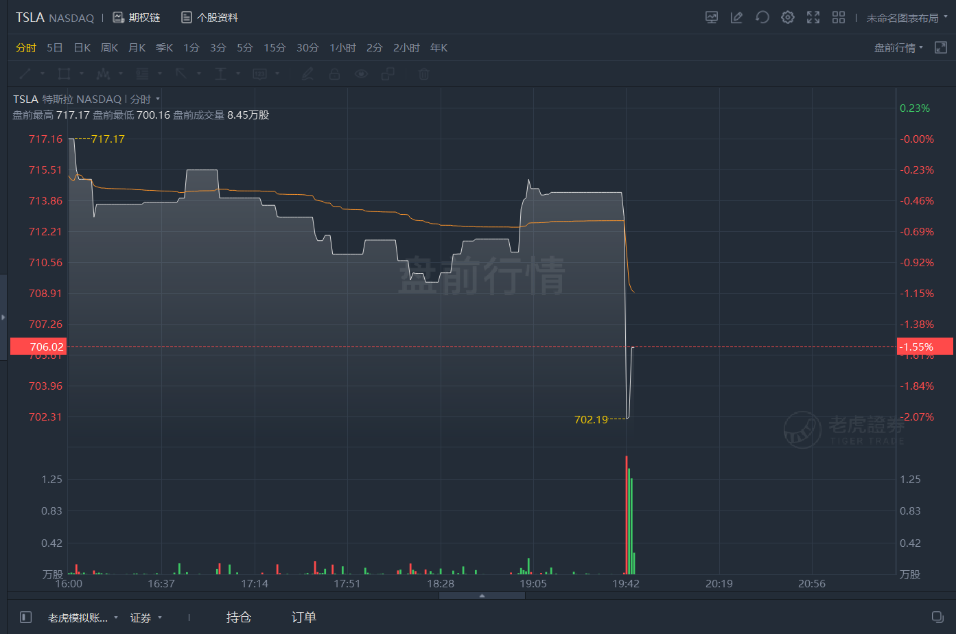This screenshot has width=956, height=634.
Task: Refresh the chart with the reload icon
Action: click(762, 18)
